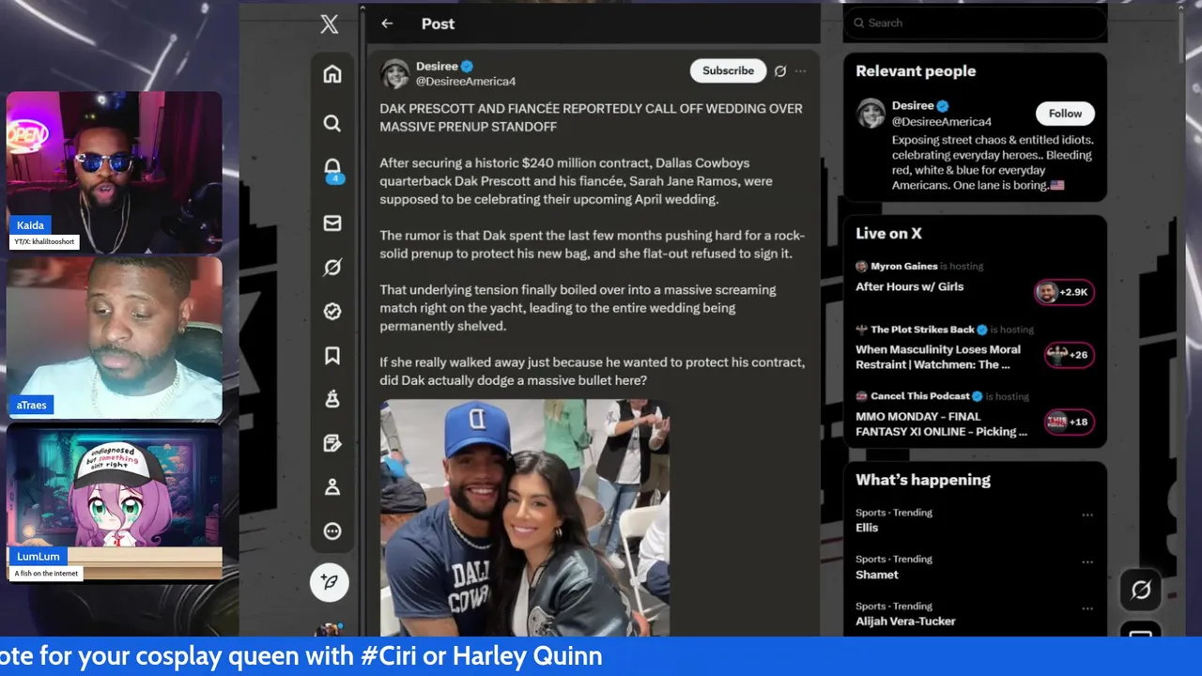The width and height of the screenshot is (1202, 676).
Task: Open @DesireeAmerica4 handle on post
Action: [x=466, y=82]
